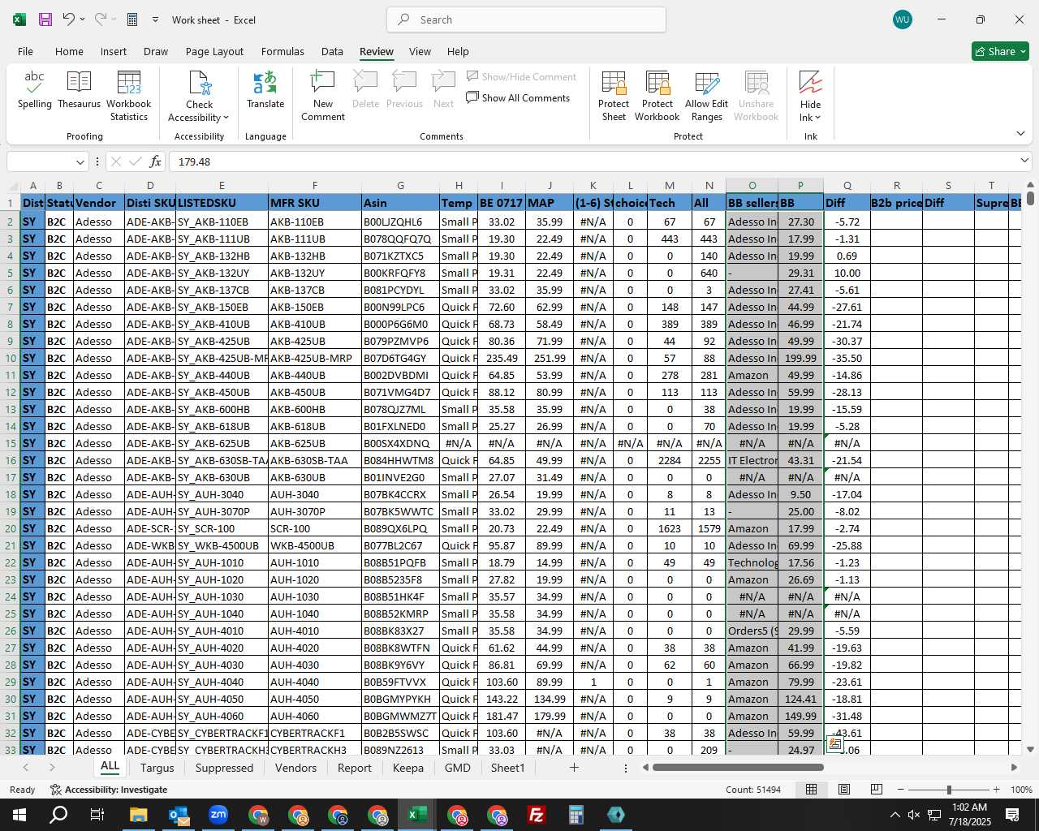Open Windows search from taskbar

pyautogui.click(x=58, y=815)
